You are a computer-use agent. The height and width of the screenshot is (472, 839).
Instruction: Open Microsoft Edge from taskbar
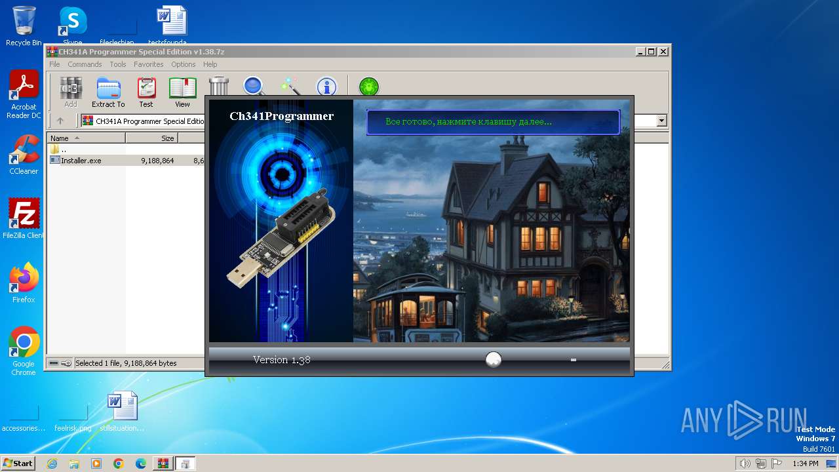point(141,463)
